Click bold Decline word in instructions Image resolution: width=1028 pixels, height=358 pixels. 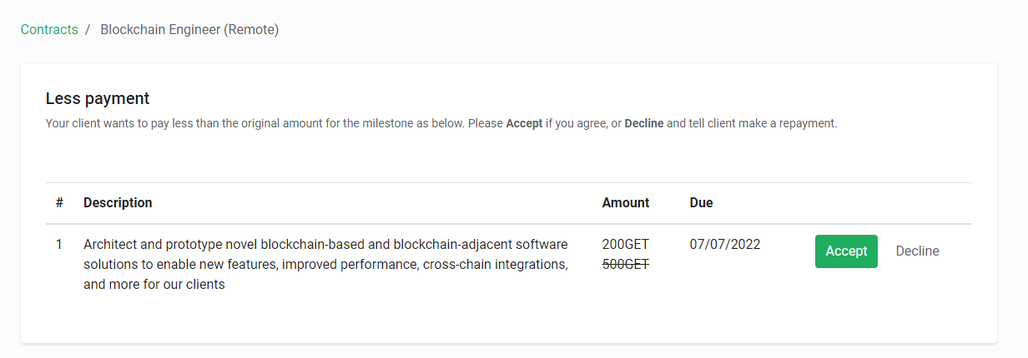click(644, 123)
